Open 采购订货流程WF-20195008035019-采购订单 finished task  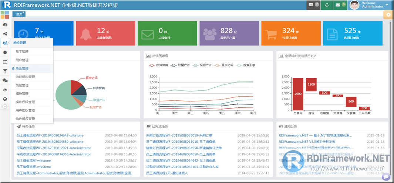179,135
